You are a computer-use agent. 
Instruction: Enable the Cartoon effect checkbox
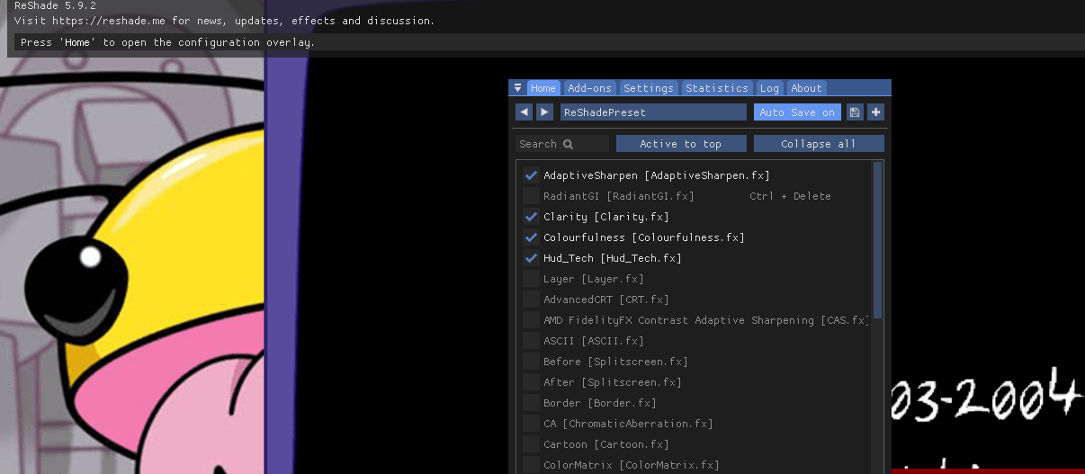coord(531,444)
